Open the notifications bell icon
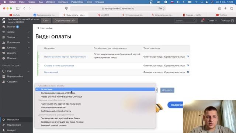This screenshot has width=236, height=133. click(202, 21)
